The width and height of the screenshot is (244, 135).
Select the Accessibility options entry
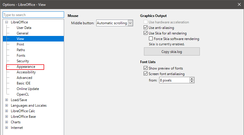(26, 72)
